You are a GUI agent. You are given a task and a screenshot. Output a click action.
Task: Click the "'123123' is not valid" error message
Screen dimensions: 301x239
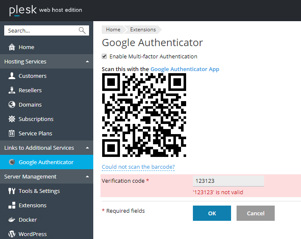(x=218, y=192)
